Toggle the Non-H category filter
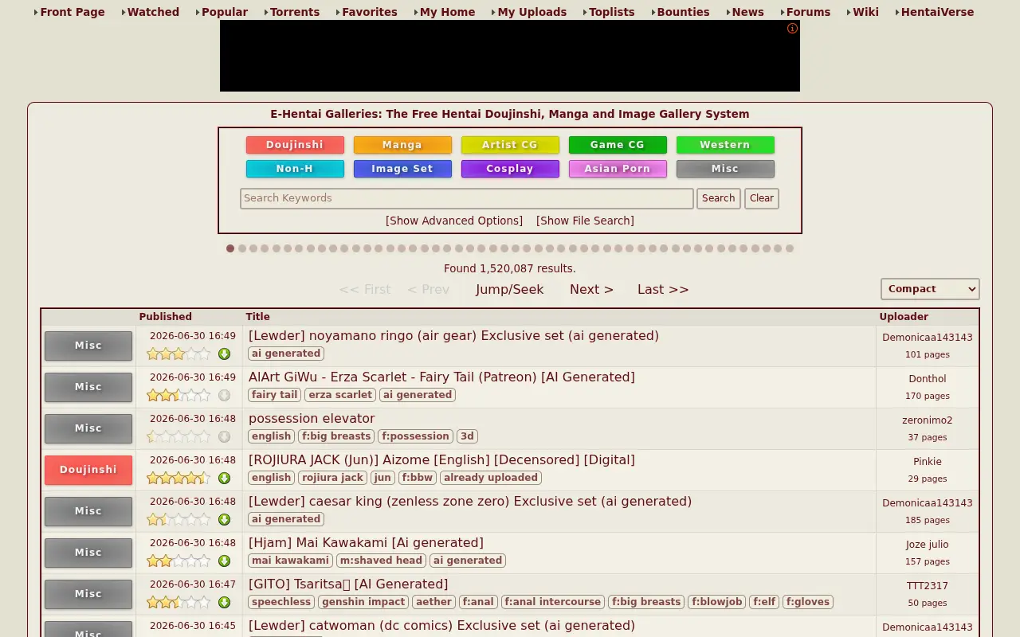Image resolution: width=1020 pixels, height=637 pixels. click(295, 169)
